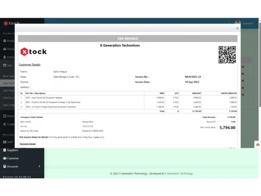Click the version number in the sidebar
This screenshot has height=196, width=261.
pos(17,177)
